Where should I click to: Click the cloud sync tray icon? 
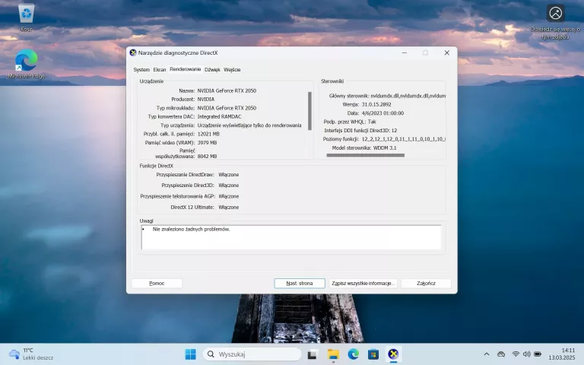click(501, 354)
